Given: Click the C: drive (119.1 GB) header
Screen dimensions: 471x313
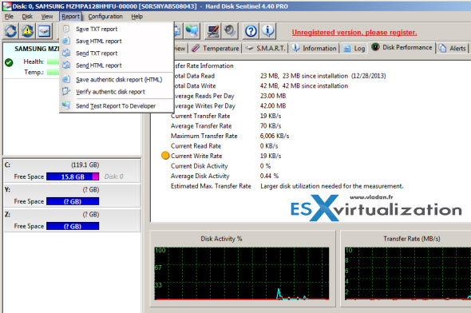Looking at the screenshot, I should (72, 164).
